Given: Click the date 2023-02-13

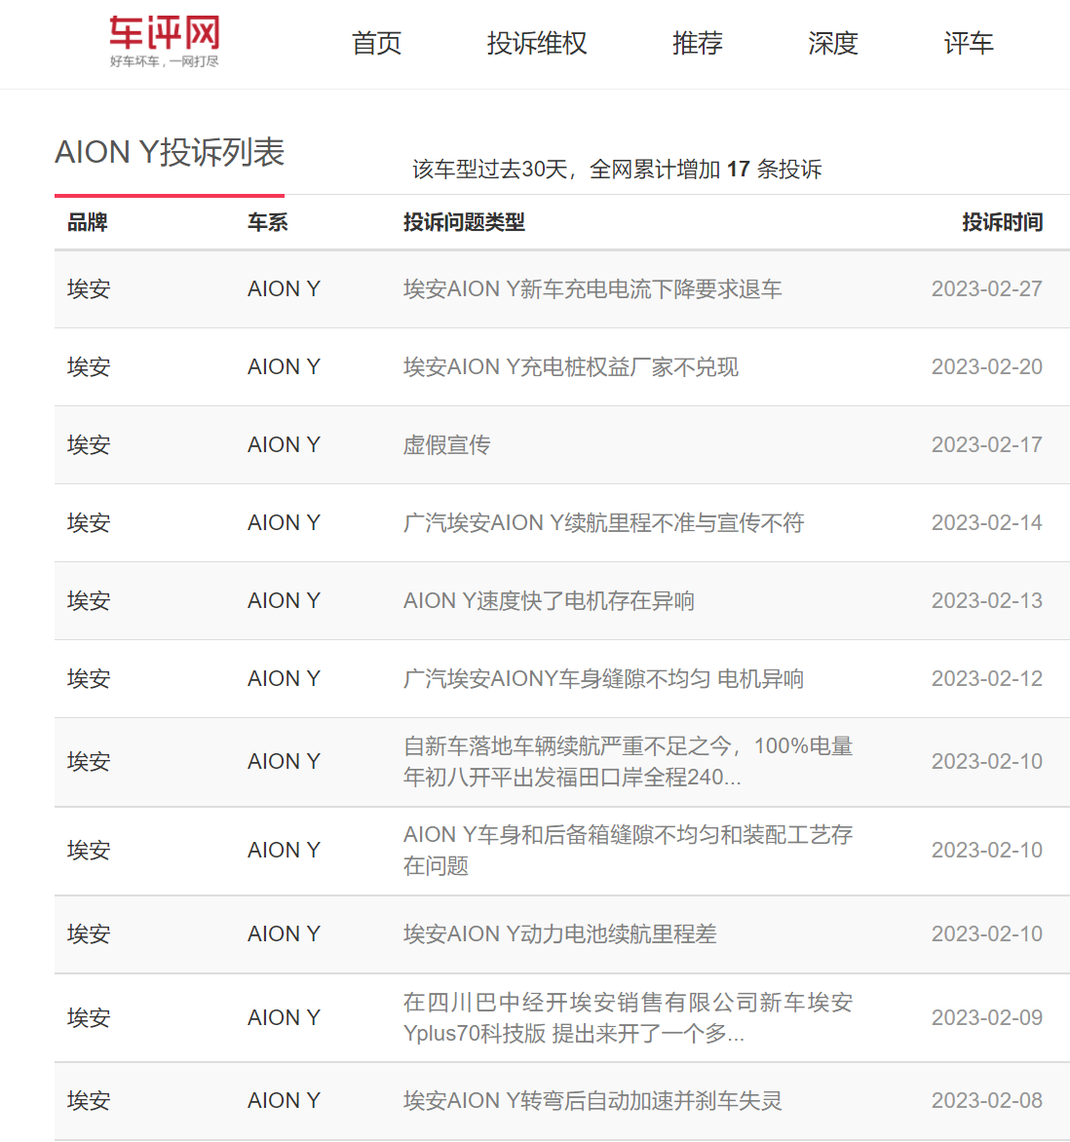Looking at the screenshot, I should pyautogui.click(x=987, y=601).
